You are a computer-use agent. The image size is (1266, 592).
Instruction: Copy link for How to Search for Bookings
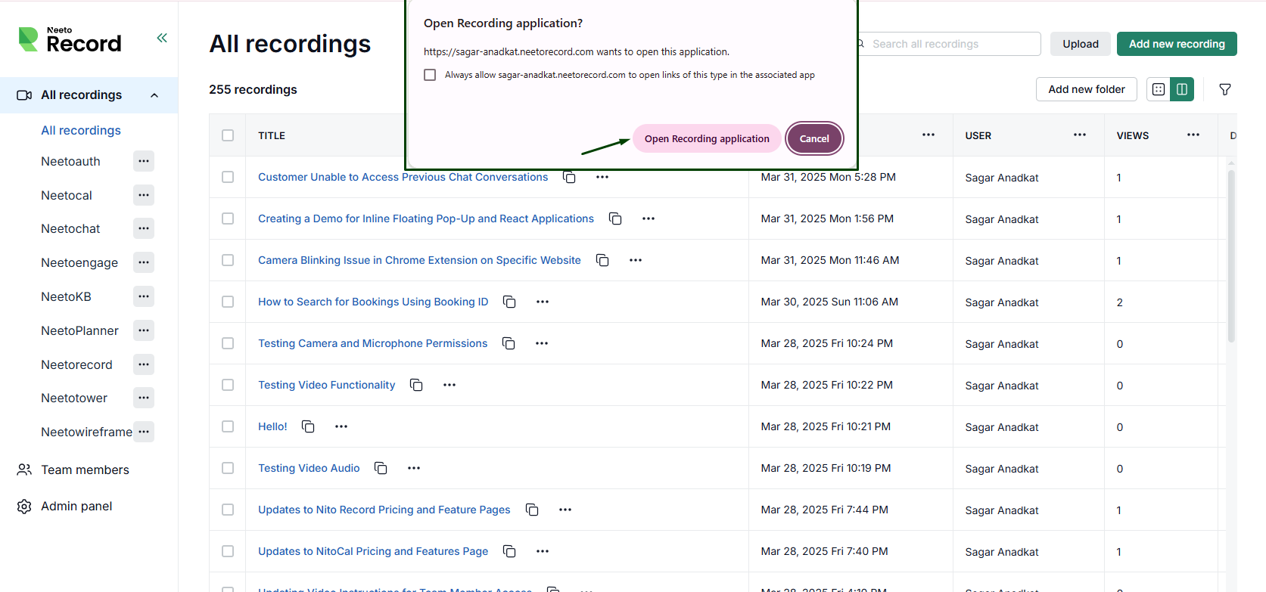pos(509,302)
